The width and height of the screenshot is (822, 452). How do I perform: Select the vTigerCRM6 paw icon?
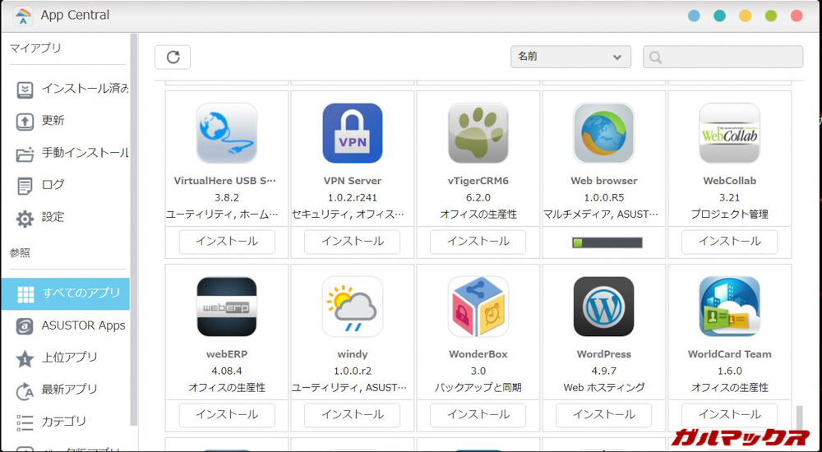coord(478,133)
